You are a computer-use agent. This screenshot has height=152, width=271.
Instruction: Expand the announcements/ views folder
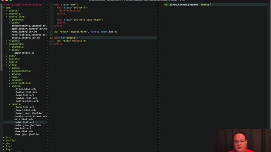(21, 71)
